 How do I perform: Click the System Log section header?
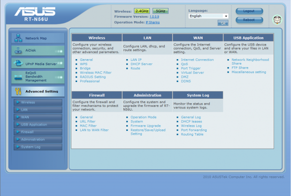coord(198,95)
